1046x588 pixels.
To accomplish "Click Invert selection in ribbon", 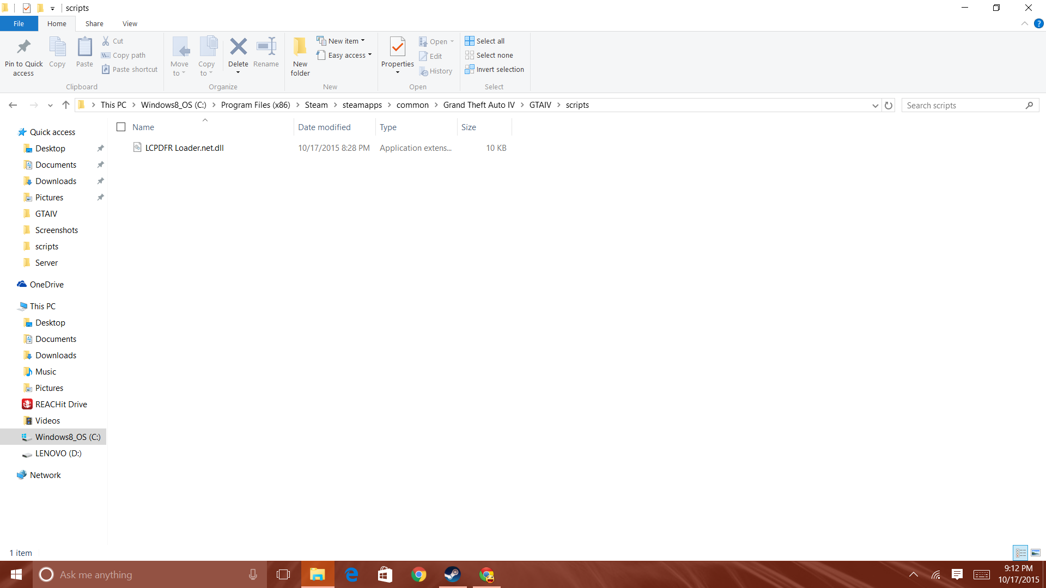I will coord(494,69).
